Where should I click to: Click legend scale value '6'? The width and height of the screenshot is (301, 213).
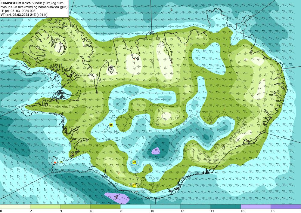coord(91,211)
